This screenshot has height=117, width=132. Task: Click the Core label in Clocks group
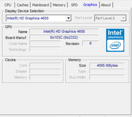(23, 65)
